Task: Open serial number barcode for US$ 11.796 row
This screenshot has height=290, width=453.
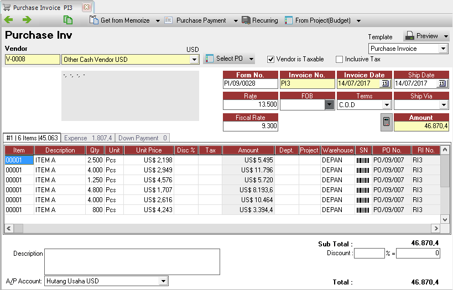Action: pos(363,170)
